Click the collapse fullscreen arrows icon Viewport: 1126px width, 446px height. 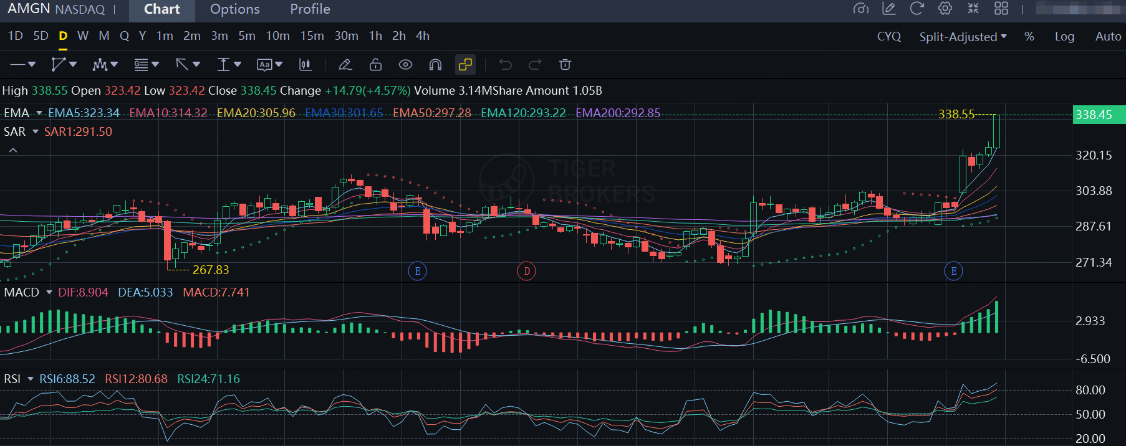coord(973,9)
